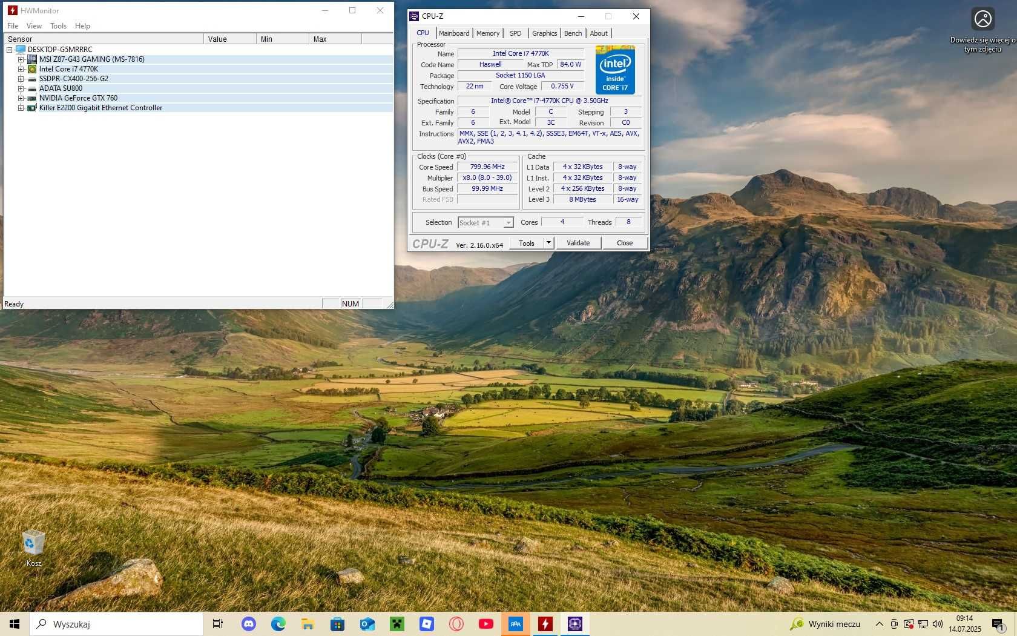Expand the MSI Z87-G43 GAMING tree node
The image size is (1017, 636).
[21, 59]
